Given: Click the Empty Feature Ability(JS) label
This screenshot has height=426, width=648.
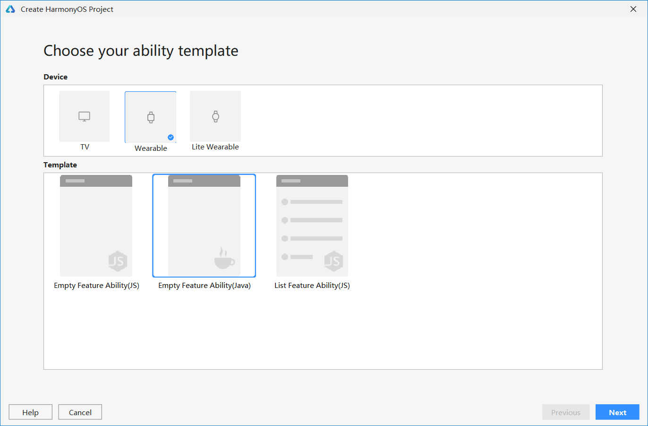Looking at the screenshot, I should (x=96, y=285).
